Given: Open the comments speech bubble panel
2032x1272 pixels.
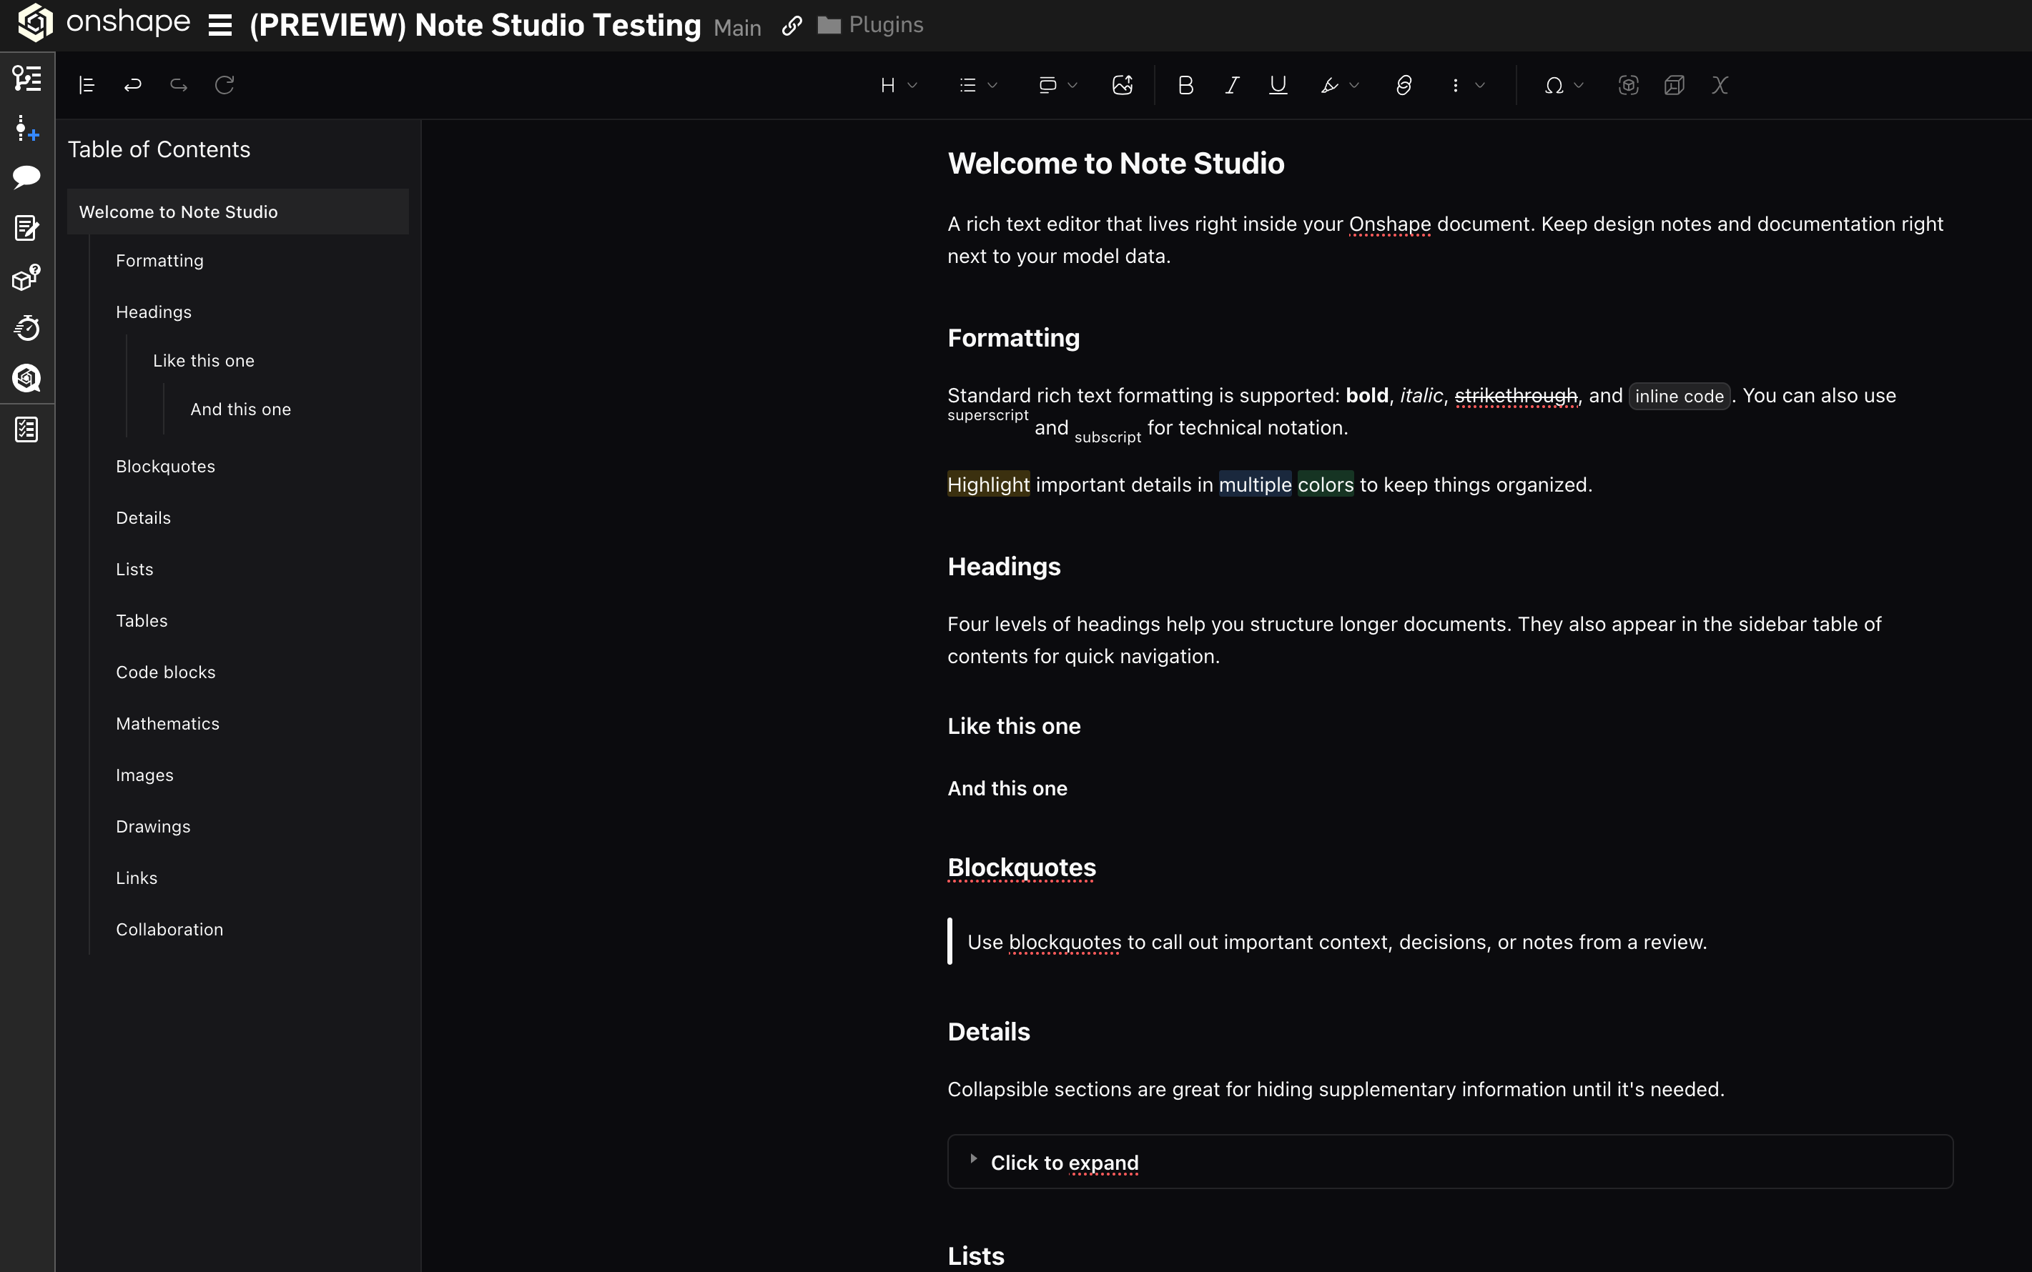Looking at the screenshot, I should [x=27, y=177].
